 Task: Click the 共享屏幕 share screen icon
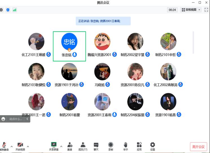coord(54,145)
